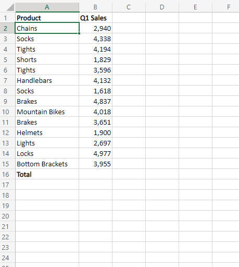This screenshot has height=267, width=239.
Task: Click the Q1 Sales header cell
Action: click(x=95, y=18)
